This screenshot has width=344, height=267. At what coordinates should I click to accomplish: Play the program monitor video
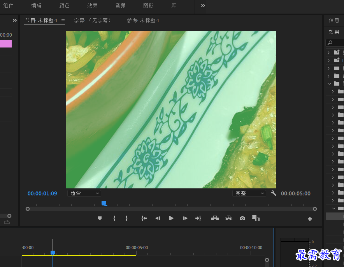tap(171, 218)
